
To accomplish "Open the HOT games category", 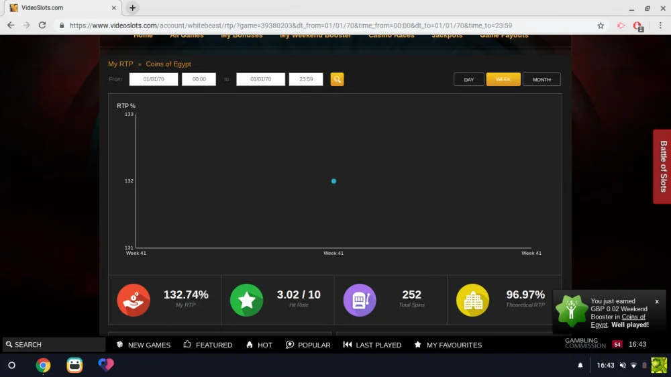I will point(259,345).
